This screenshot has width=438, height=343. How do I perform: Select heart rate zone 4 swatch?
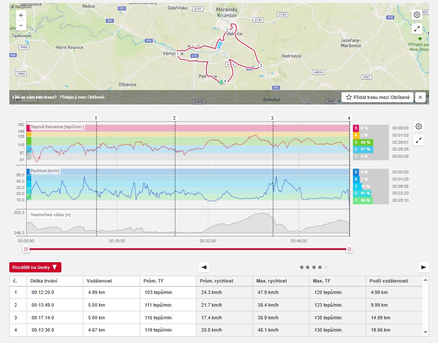point(356,135)
